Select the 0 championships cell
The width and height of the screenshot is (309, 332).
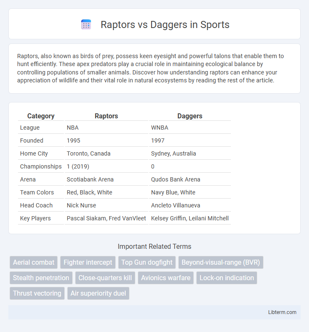click(x=190, y=166)
